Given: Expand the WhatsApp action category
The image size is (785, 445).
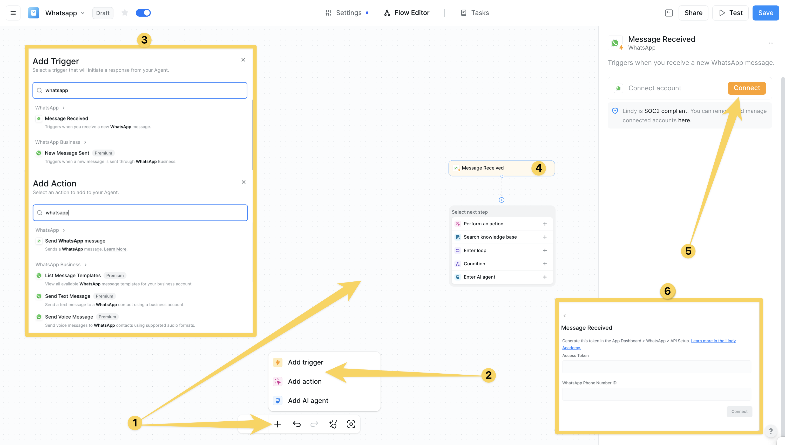Looking at the screenshot, I should pos(50,230).
